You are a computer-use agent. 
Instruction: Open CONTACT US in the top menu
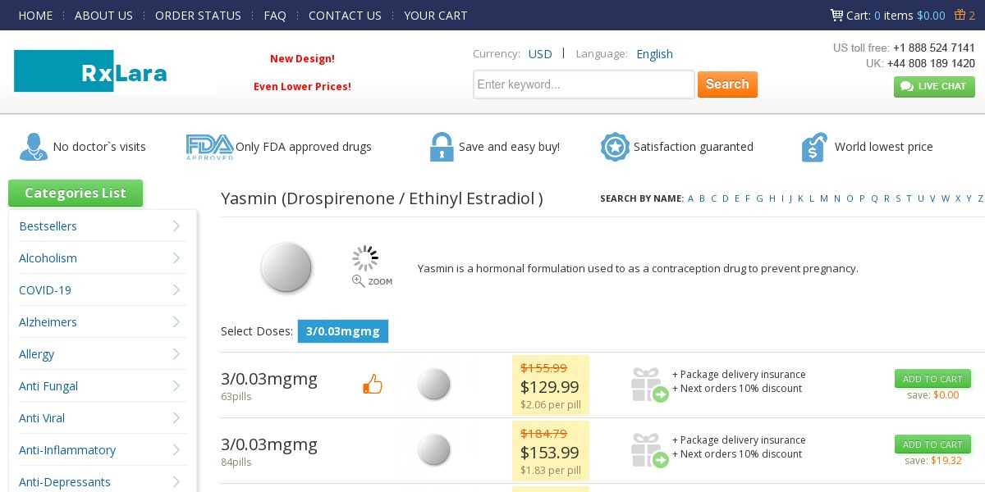345,16
